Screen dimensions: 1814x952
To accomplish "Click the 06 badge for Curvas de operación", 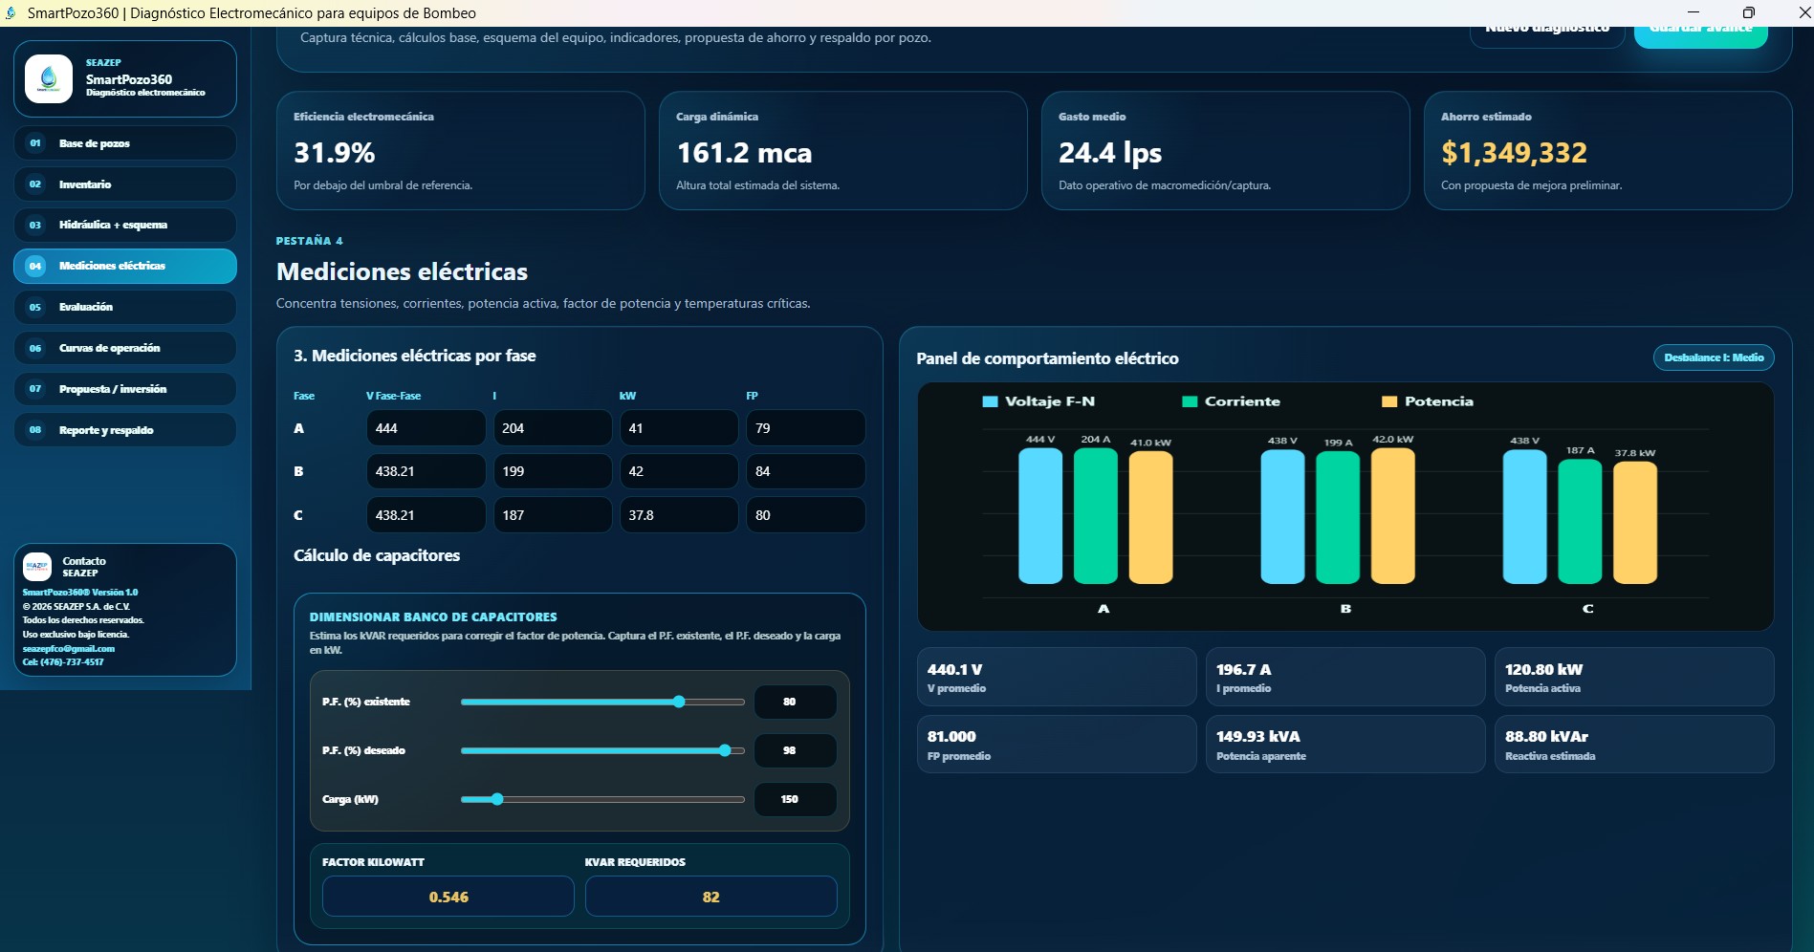I will tap(35, 349).
